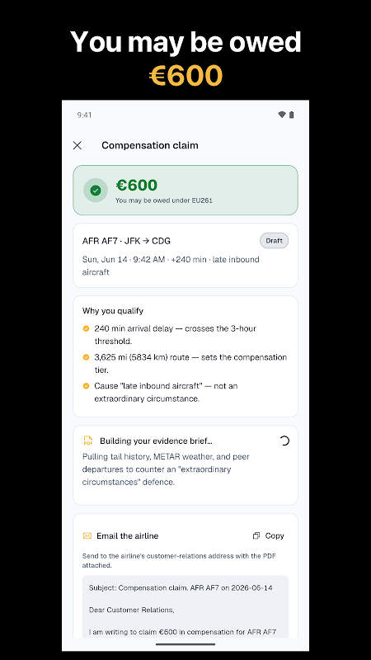371x660 pixels.
Task: Click the check bullet for 240 min arrival delay
Action: [x=87, y=328]
